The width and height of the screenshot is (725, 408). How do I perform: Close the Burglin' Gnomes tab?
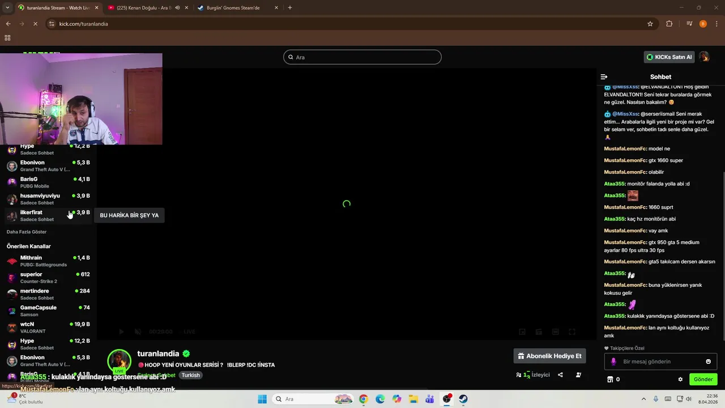click(x=276, y=8)
